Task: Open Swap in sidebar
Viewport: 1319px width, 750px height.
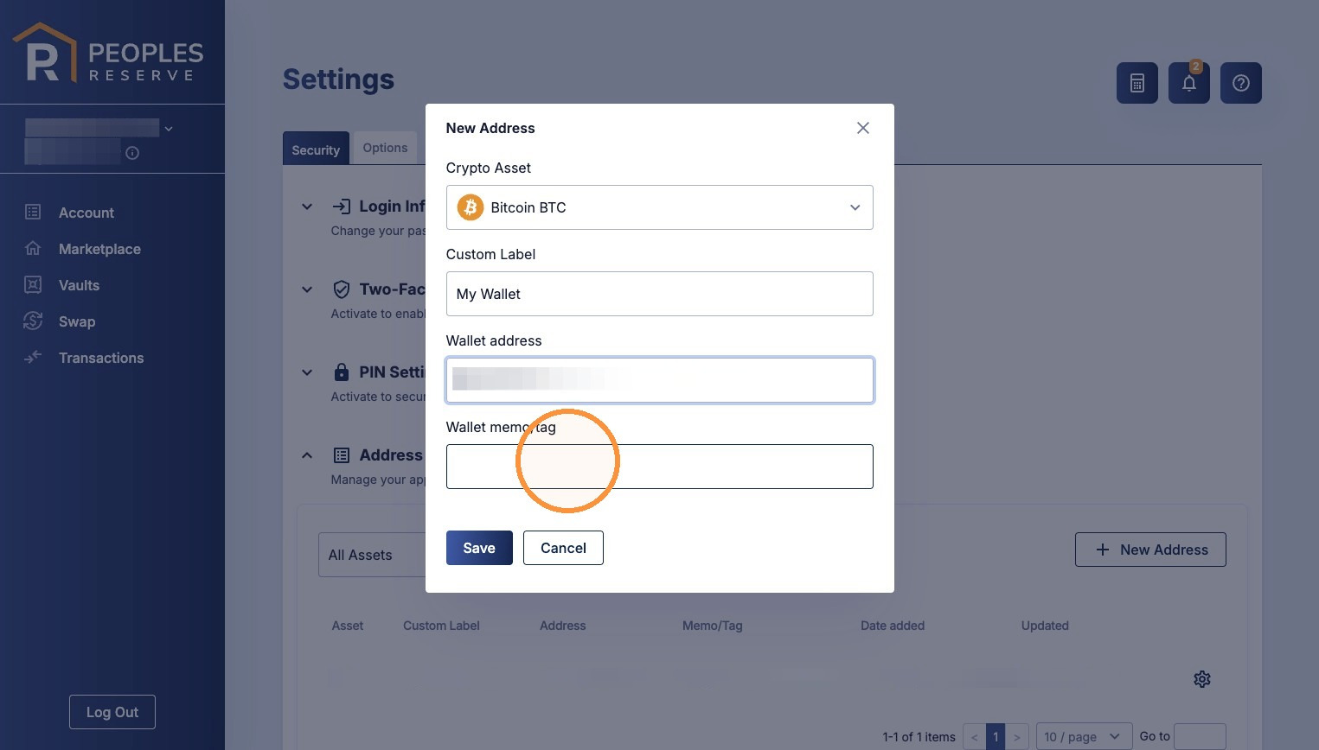Action: coord(77,321)
